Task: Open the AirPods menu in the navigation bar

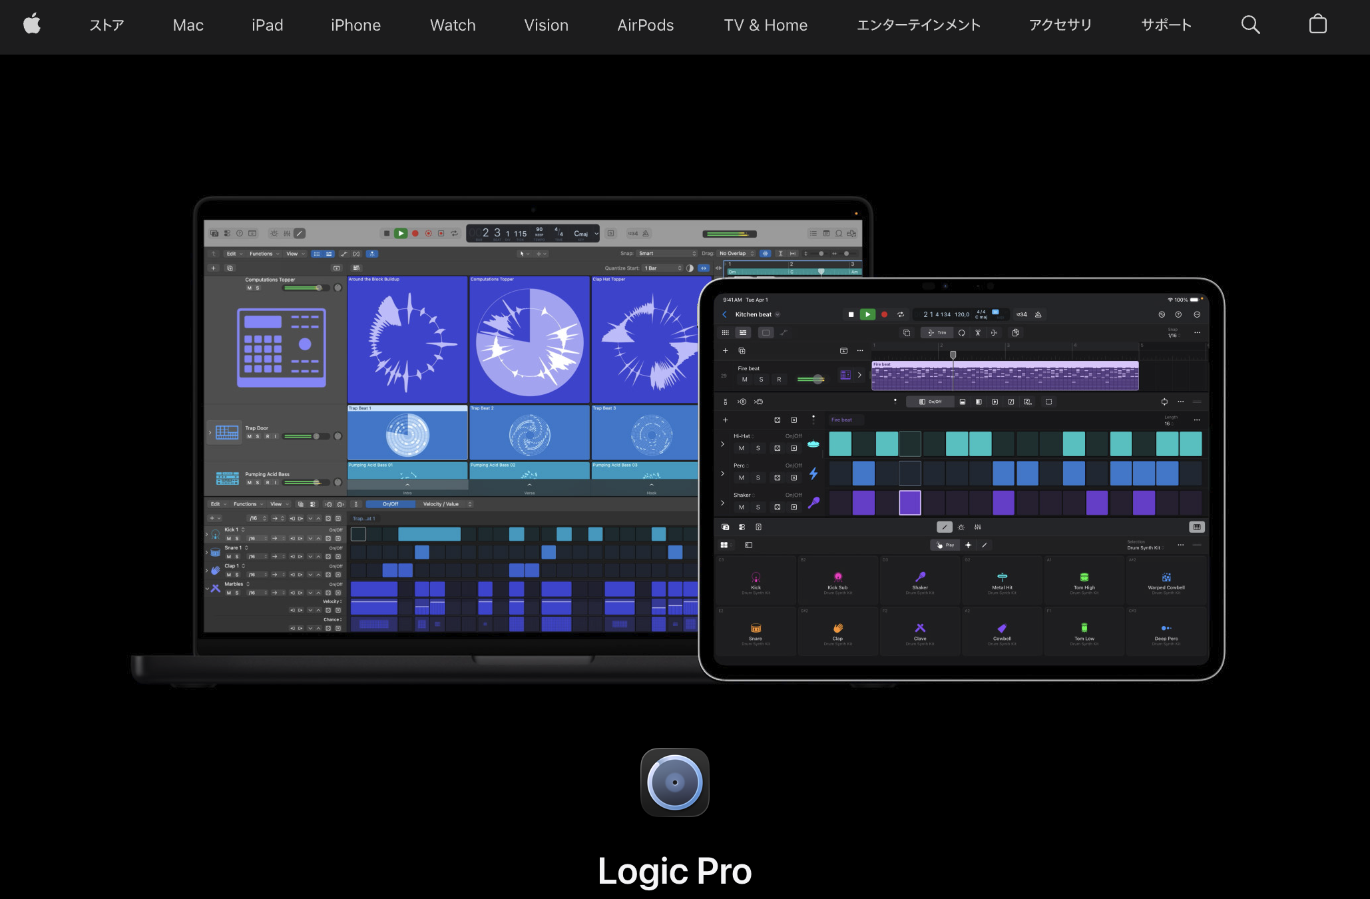Action: click(646, 25)
